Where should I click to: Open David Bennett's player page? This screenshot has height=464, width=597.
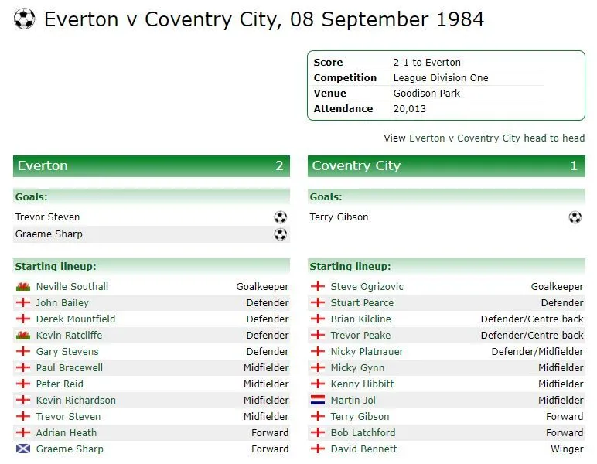(x=363, y=449)
